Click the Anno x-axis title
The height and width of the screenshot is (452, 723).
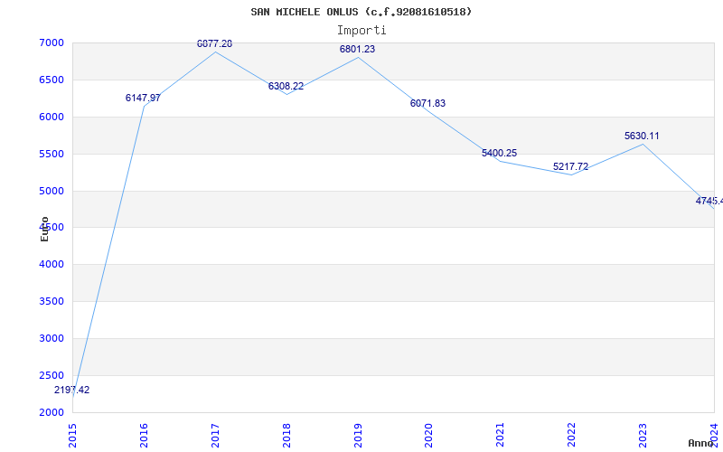[700, 443]
